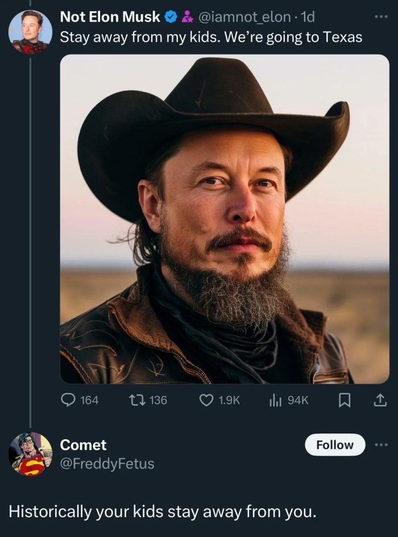Image resolution: width=398 pixels, height=537 pixels.
Task: Click the reply text "Historically your kids stay away"
Action: point(162,511)
